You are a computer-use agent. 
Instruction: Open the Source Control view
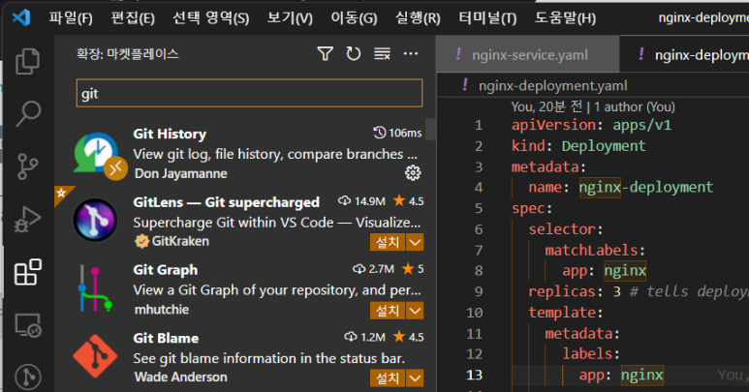click(x=28, y=166)
